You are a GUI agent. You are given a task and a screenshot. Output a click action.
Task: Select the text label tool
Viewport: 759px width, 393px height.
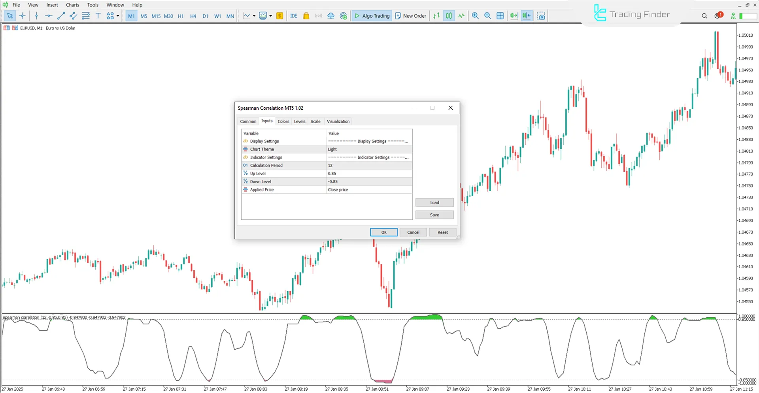(x=98, y=16)
